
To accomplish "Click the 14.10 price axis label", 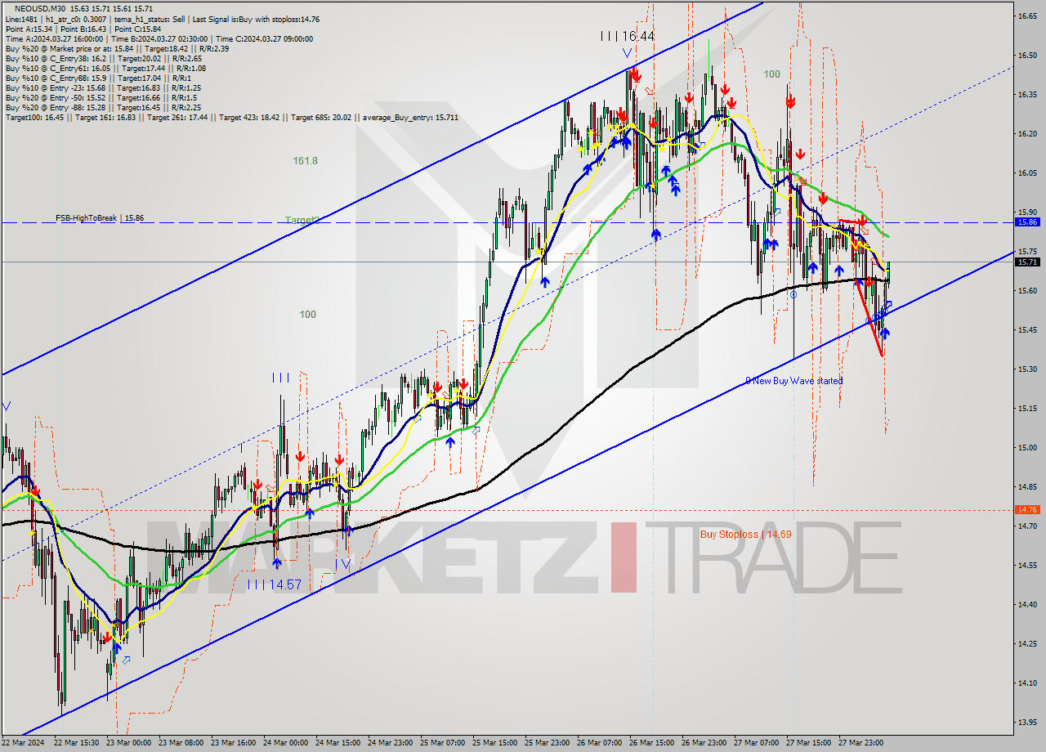I will [x=1027, y=683].
